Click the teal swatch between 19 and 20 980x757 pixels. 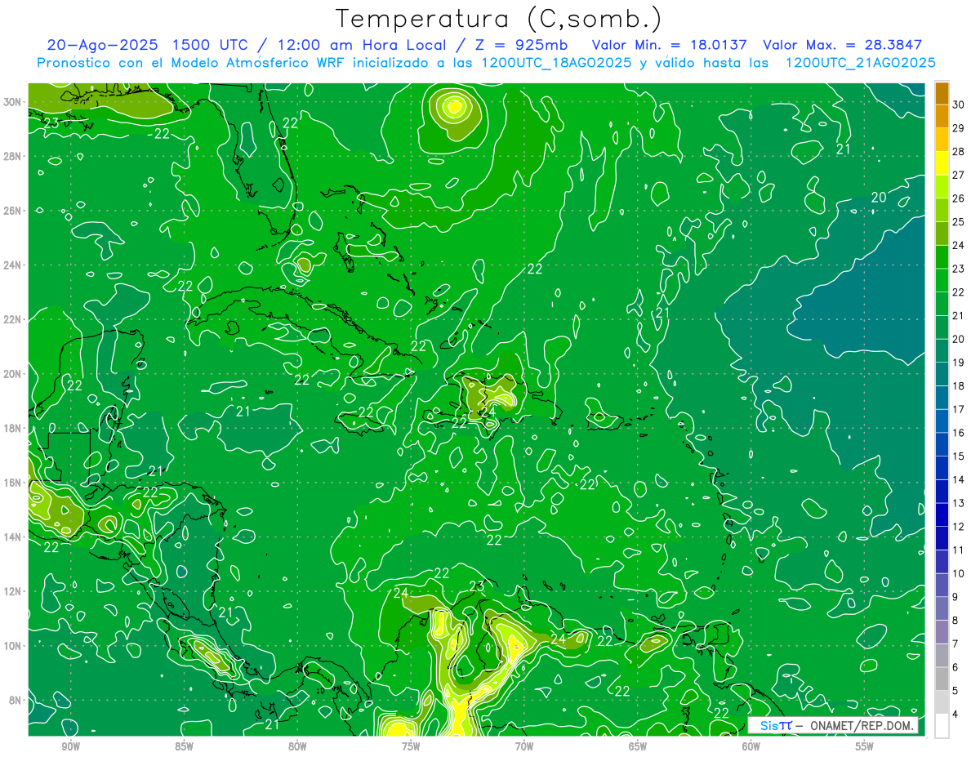click(x=942, y=350)
